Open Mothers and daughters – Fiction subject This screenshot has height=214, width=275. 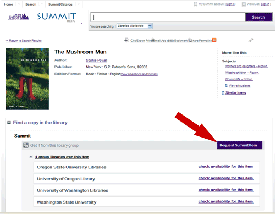click(246, 66)
